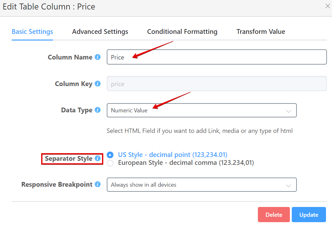Close the Edit Table Column dialog
332x225 pixels.
coord(328,6)
